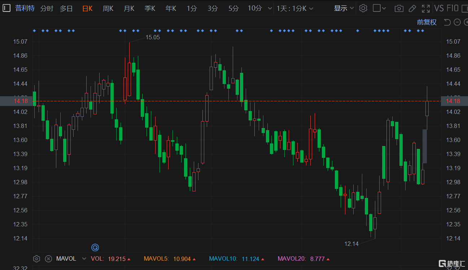
Task: Enter fullscreen chart mode
Action: pos(426,8)
